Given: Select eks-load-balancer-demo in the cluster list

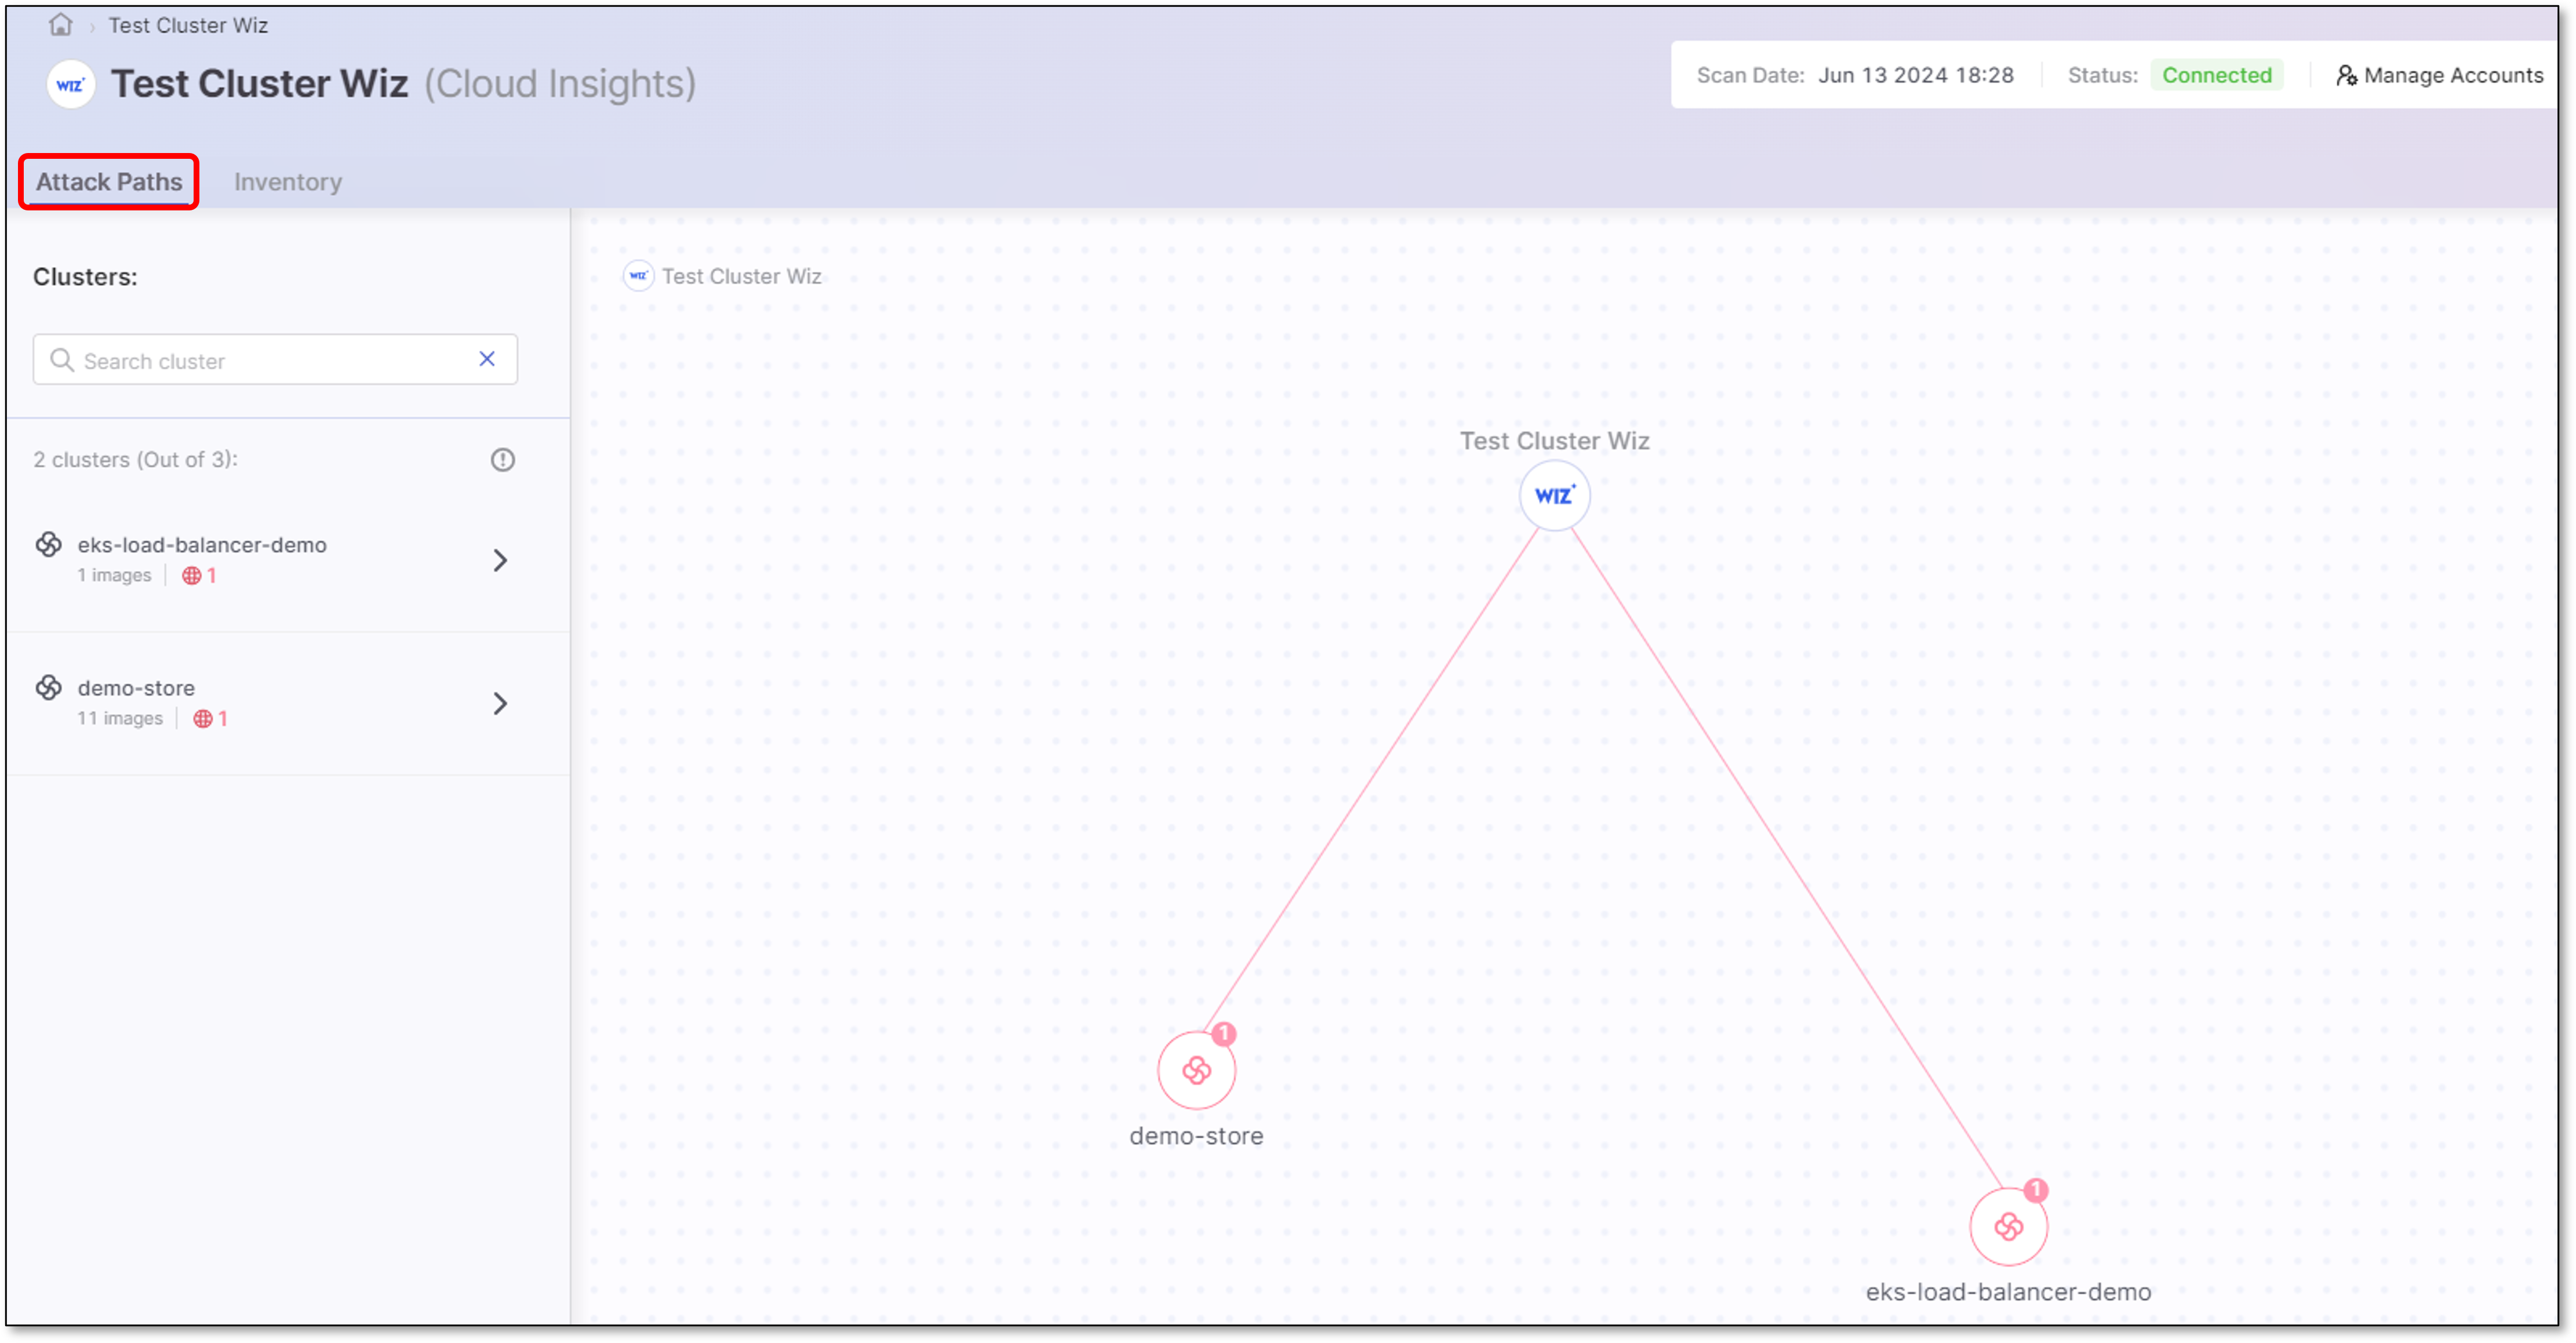Looking at the screenshot, I should [x=202, y=545].
